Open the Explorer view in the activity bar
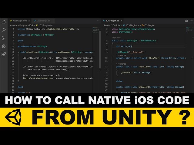The height and width of the screenshot is (145, 194). click(x=4, y=22)
